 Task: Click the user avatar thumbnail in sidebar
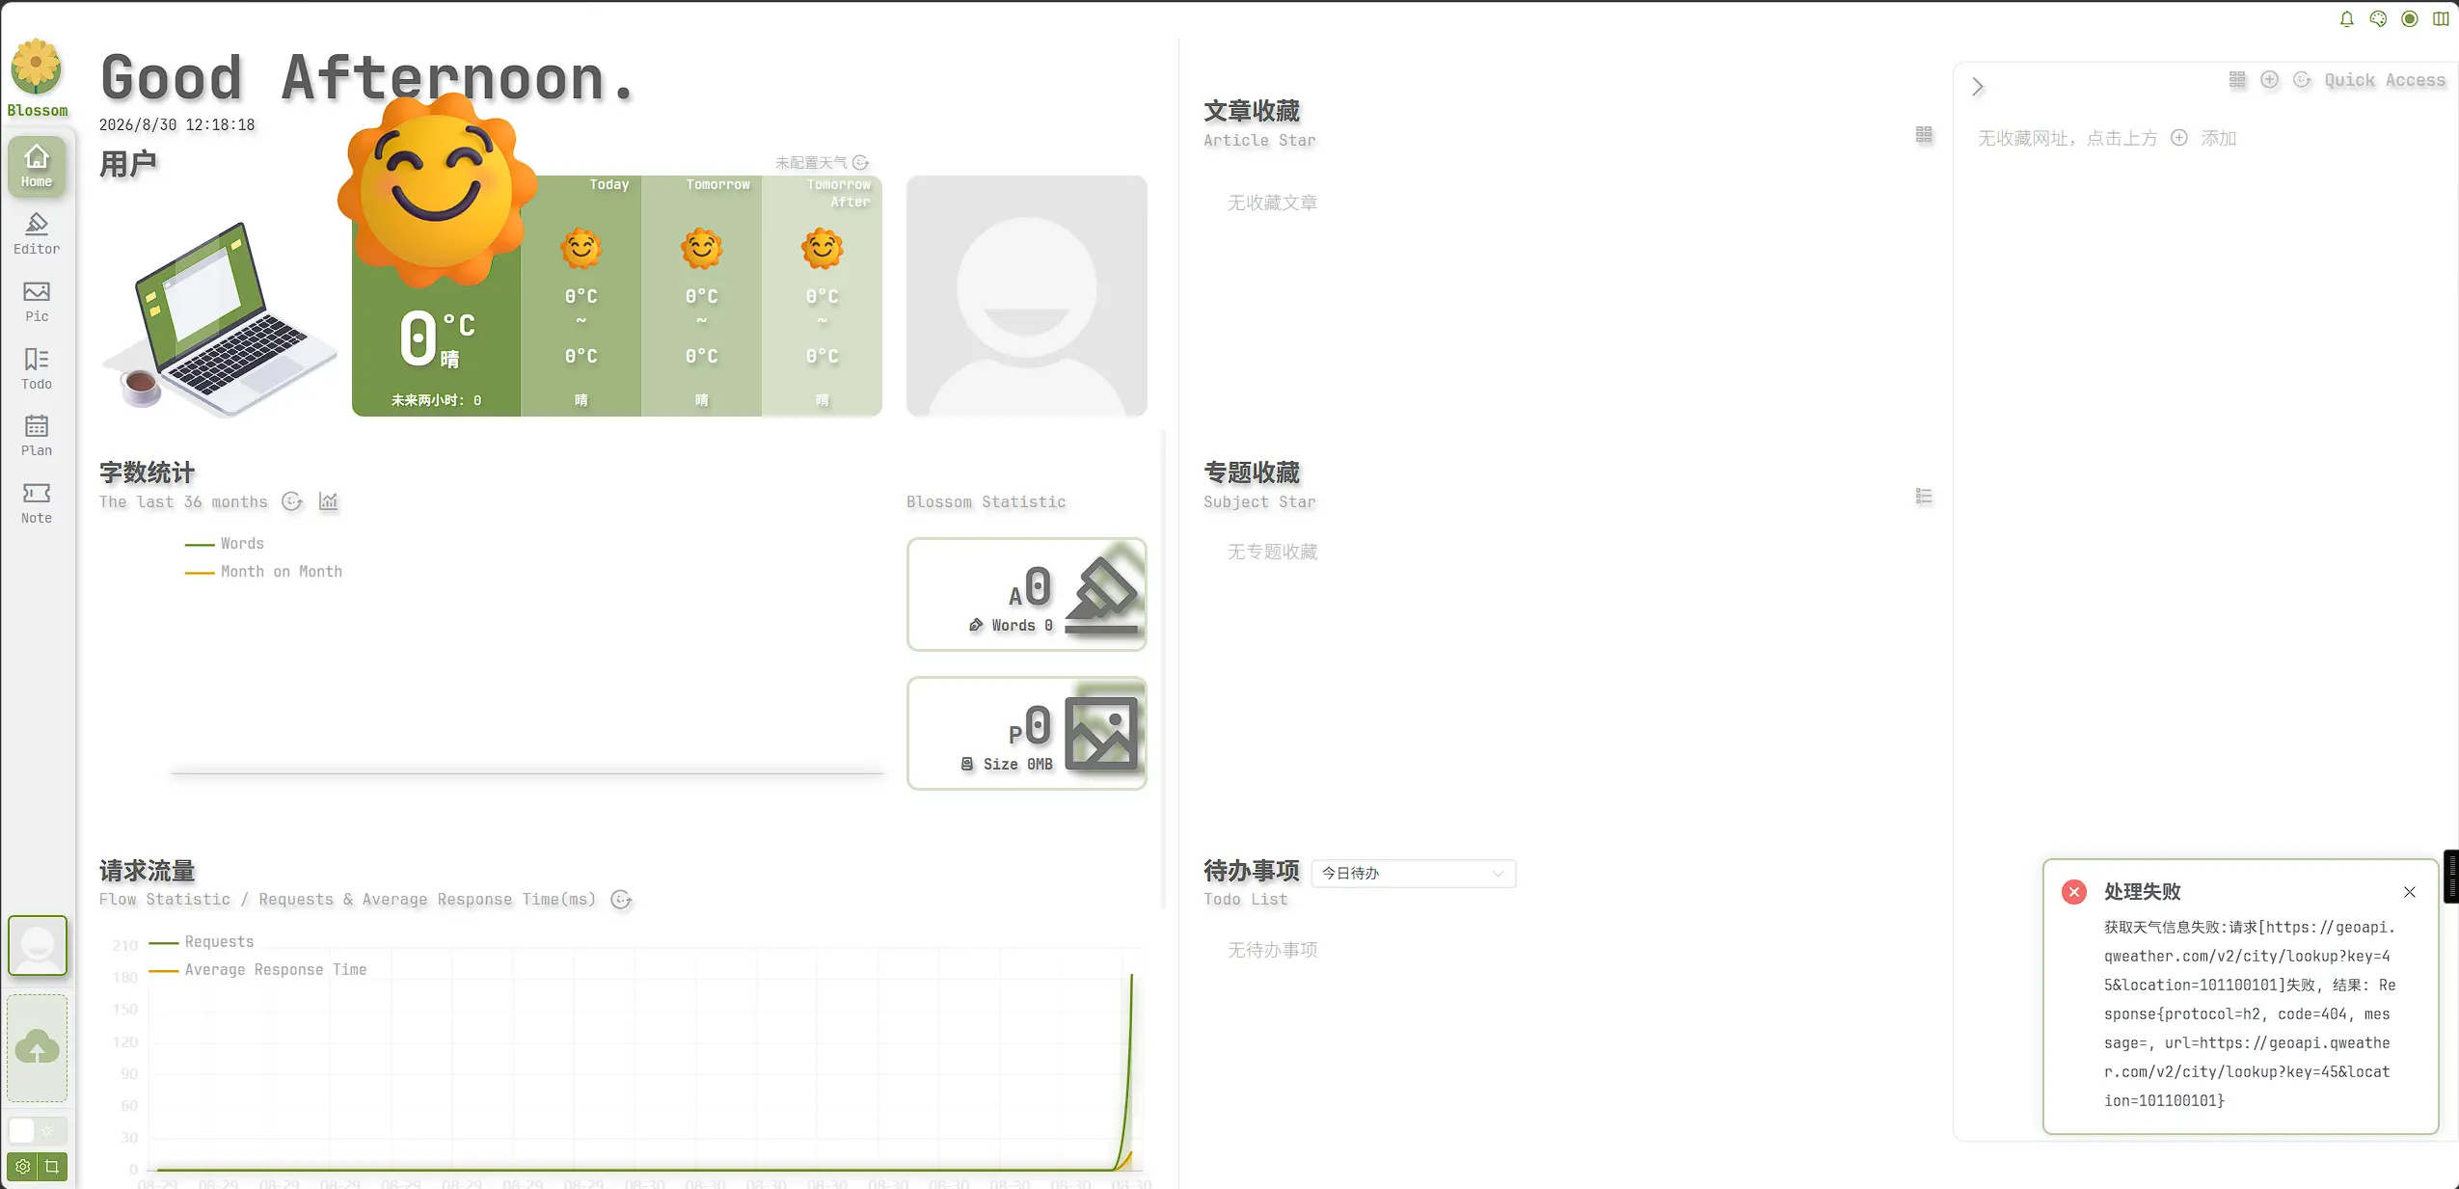tap(38, 945)
